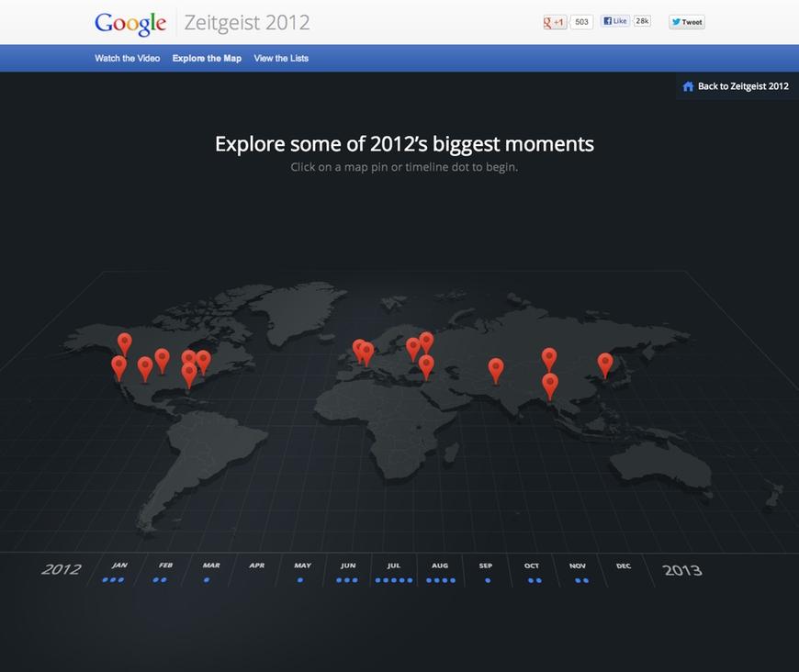Select the last dot under JUN
Screen dimensions: 799x672
(354, 580)
